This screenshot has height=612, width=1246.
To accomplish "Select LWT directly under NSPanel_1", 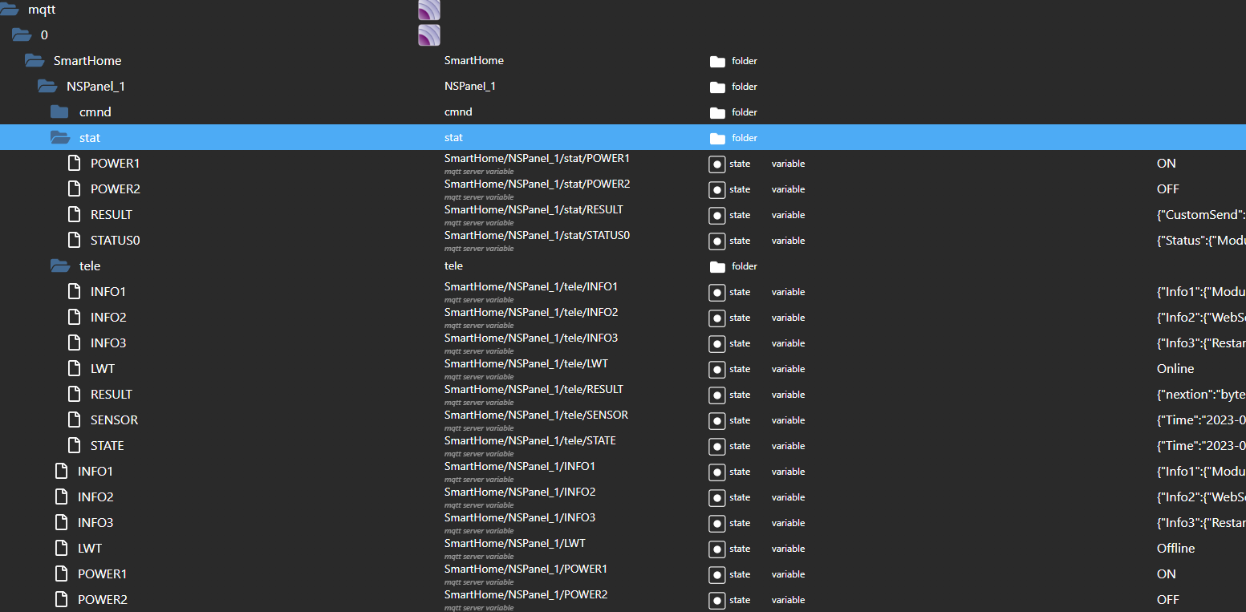I will (x=90, y=549).
